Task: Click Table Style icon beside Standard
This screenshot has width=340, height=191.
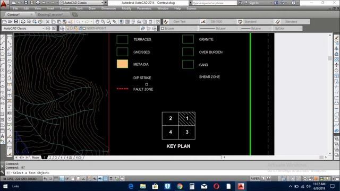Action: pos(240,22)
